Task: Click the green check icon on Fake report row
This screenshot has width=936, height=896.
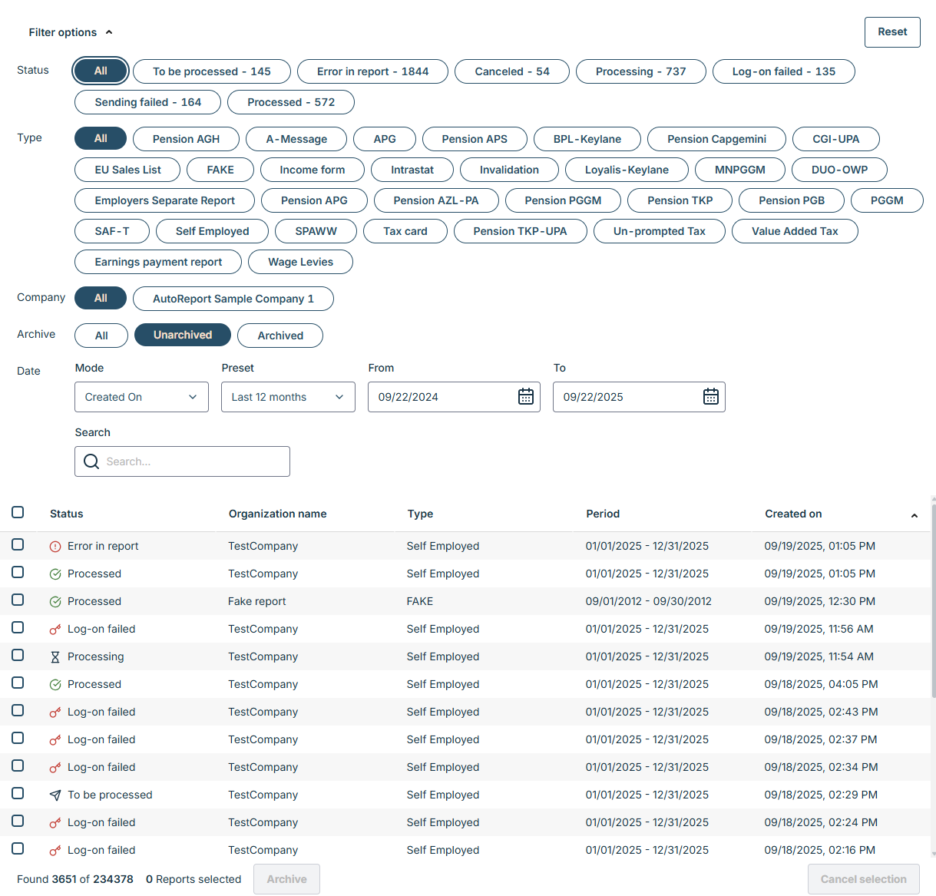Action: [55, 602]
